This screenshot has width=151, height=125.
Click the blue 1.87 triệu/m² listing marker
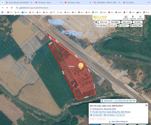coord(49,21)
